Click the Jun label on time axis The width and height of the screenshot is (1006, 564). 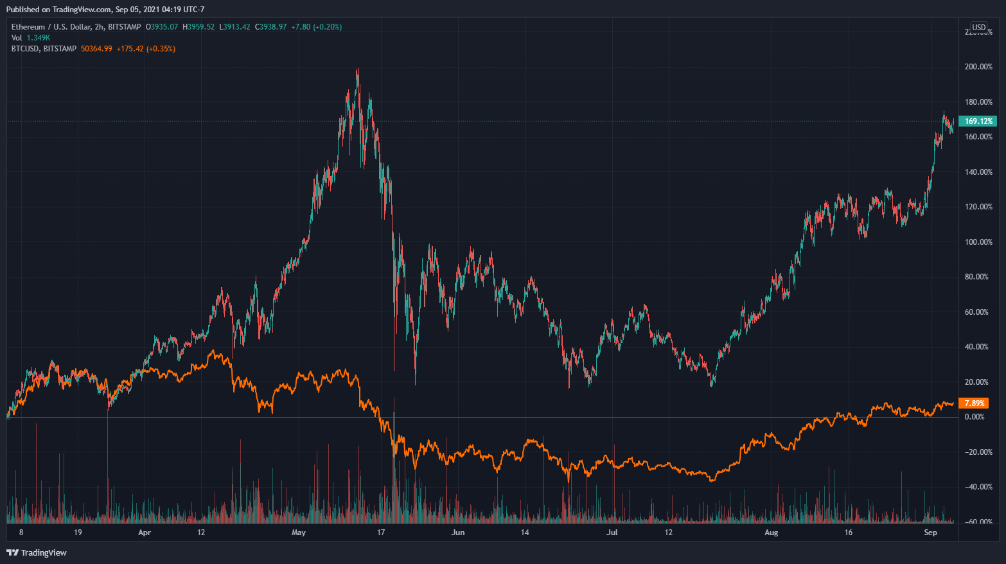(x=457, y=533)
